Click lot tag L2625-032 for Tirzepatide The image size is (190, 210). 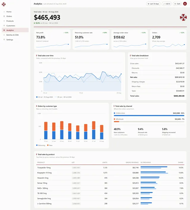(x=76, y=168)
